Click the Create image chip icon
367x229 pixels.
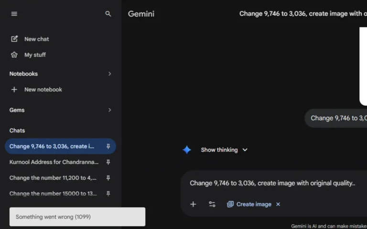230,204
